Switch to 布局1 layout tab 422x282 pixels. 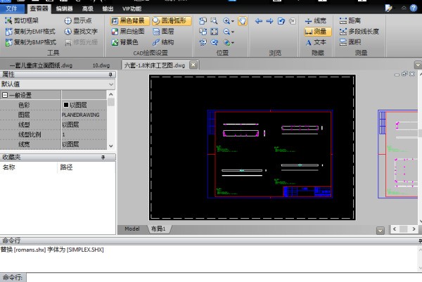point(158,229)
